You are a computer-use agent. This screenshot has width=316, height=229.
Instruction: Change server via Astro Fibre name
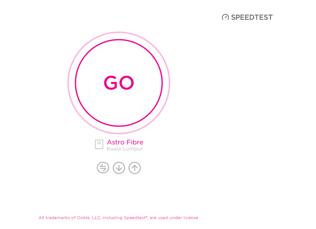[125, 142]
